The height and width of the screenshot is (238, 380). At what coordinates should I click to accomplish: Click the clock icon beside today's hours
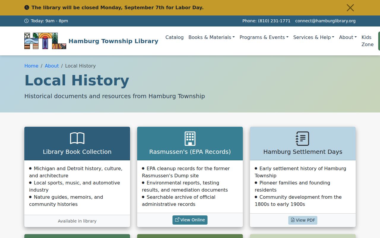click(26, 21)
